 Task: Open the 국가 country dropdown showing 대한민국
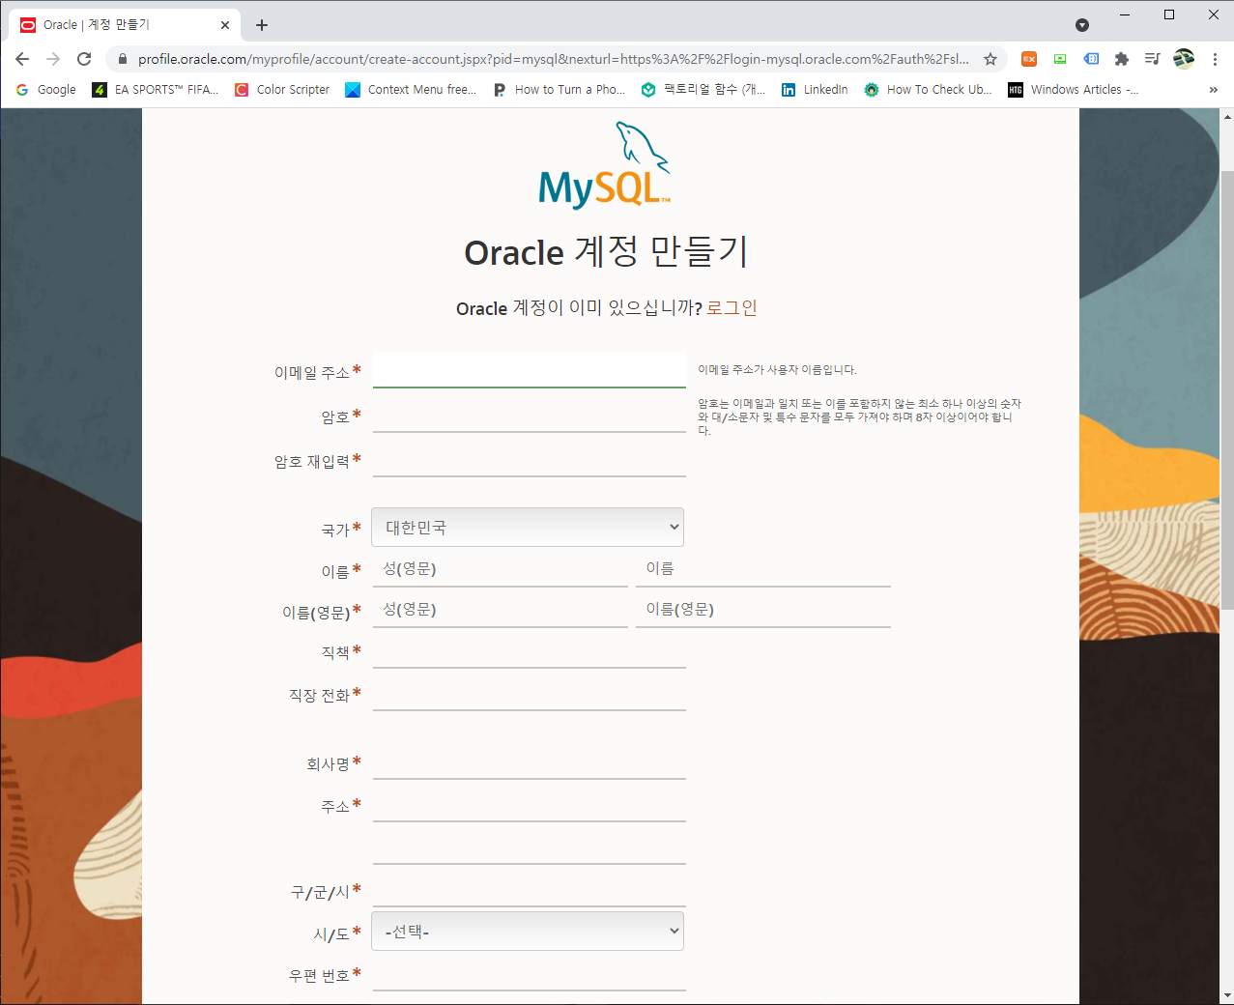click(x=528, y=528)
